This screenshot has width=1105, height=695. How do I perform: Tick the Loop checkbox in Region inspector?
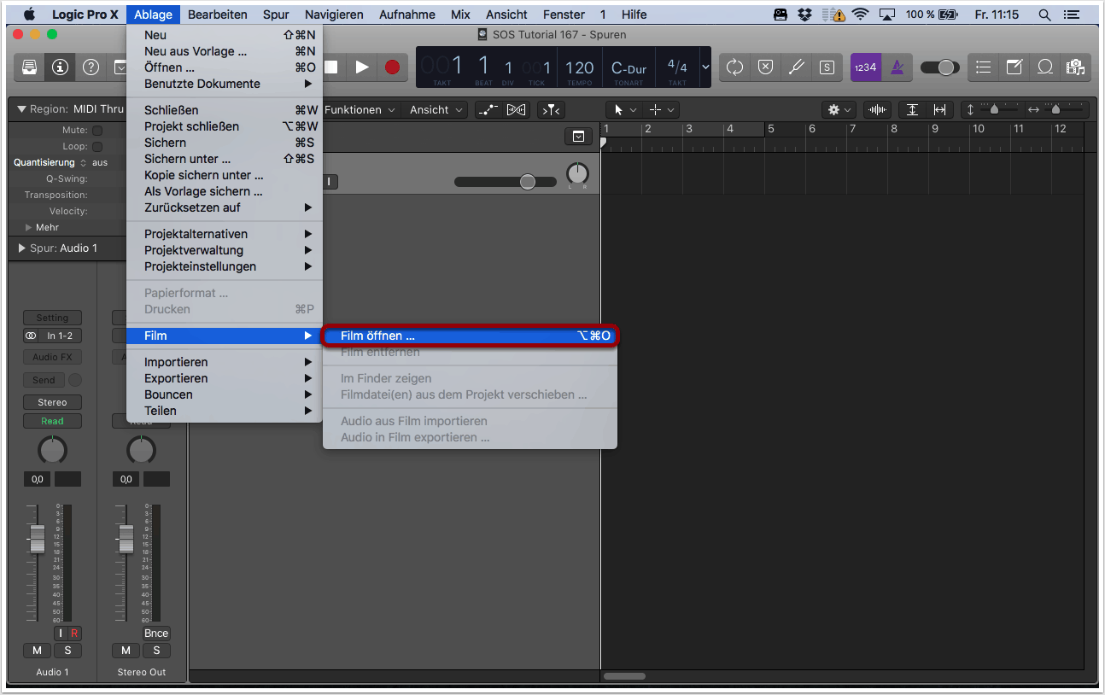tap(97, 147)
